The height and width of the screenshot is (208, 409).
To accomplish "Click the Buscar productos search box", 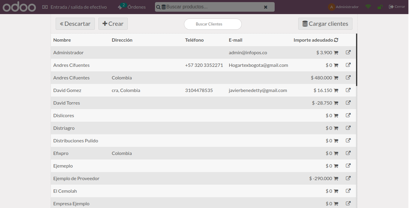I will [212, 7].
